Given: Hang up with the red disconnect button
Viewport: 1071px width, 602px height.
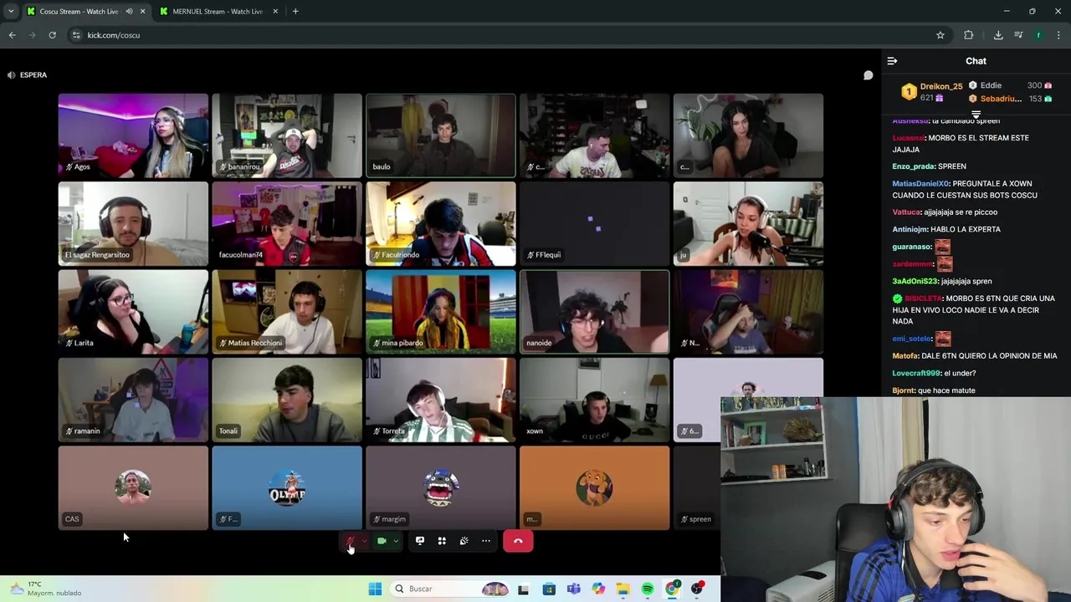Looking at the screenshot, I should click(x=518, y=541).
